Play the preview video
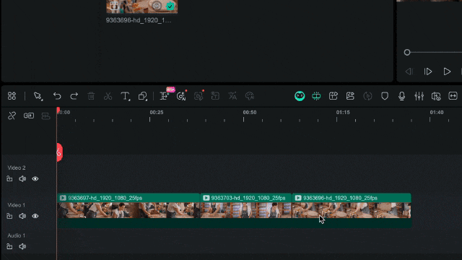 447,71
